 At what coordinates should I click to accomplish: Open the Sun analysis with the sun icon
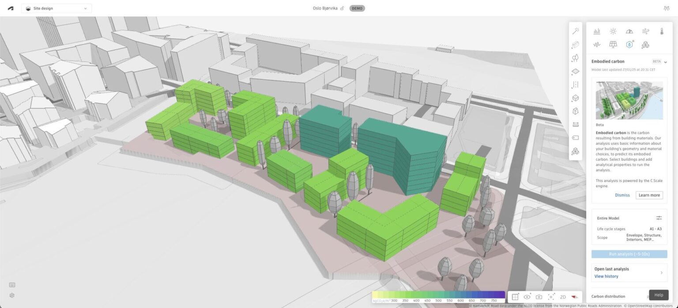pyautogui.click(x=613, y=31)
